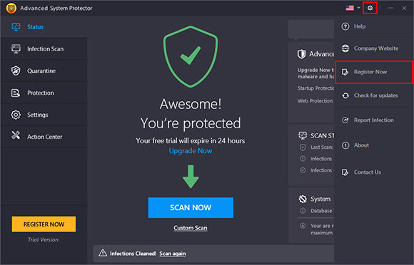The height and width of the screenshot is (265, 414).
Task: Start scan with SCAN NOW button
Action: (x=191, y=207)
